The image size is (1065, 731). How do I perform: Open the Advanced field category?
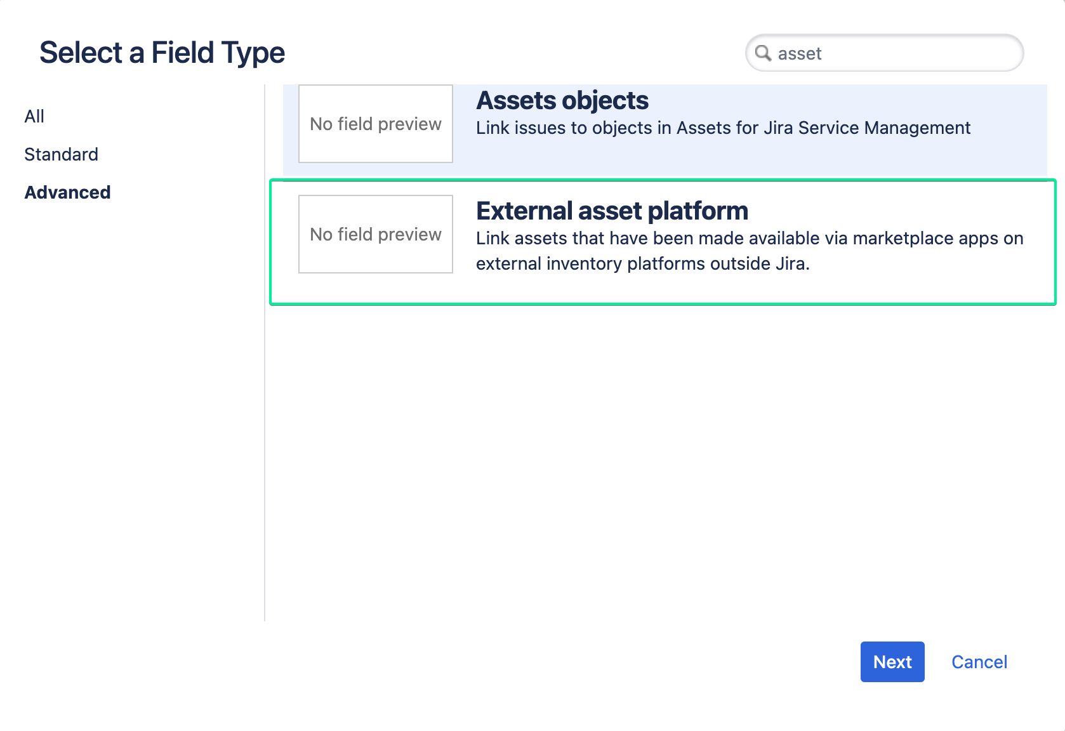point(67,192)
